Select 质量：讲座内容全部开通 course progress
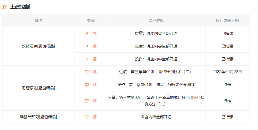The image size is (258, 130). [x=156, y=33]
